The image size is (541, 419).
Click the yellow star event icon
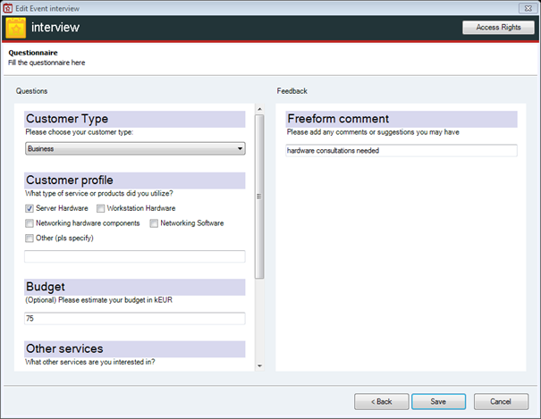[16, 28]
